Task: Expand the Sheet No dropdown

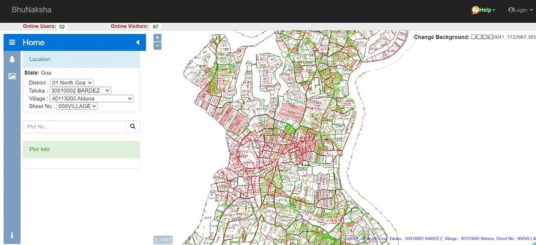Action: (77, 106)
